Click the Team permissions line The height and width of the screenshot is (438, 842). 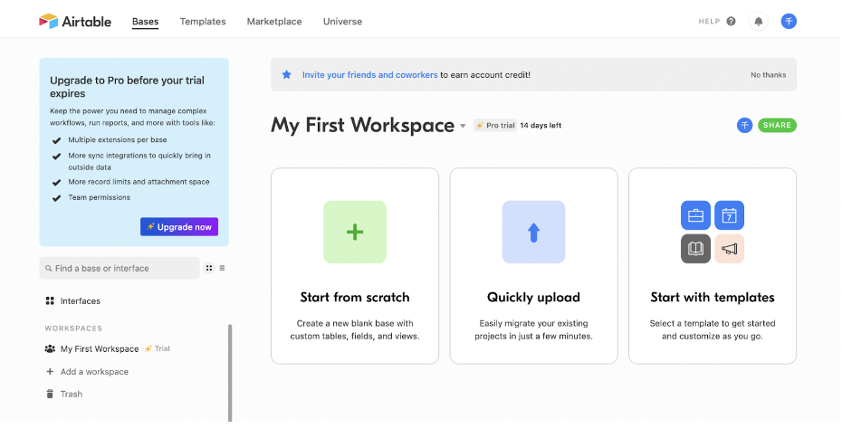[x=100, y=197]
